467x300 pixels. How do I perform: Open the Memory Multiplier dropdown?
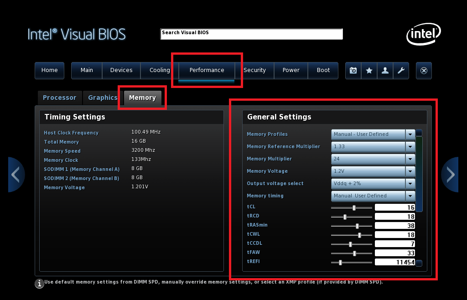pos(373,159)
